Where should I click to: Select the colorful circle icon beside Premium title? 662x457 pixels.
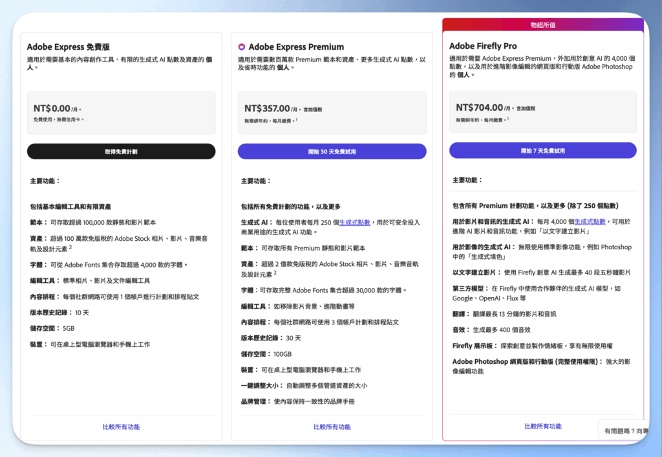243,47
